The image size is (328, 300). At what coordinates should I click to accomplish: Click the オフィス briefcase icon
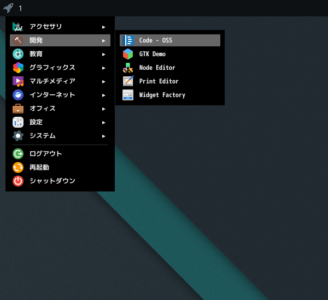click(x=18, y=109)
